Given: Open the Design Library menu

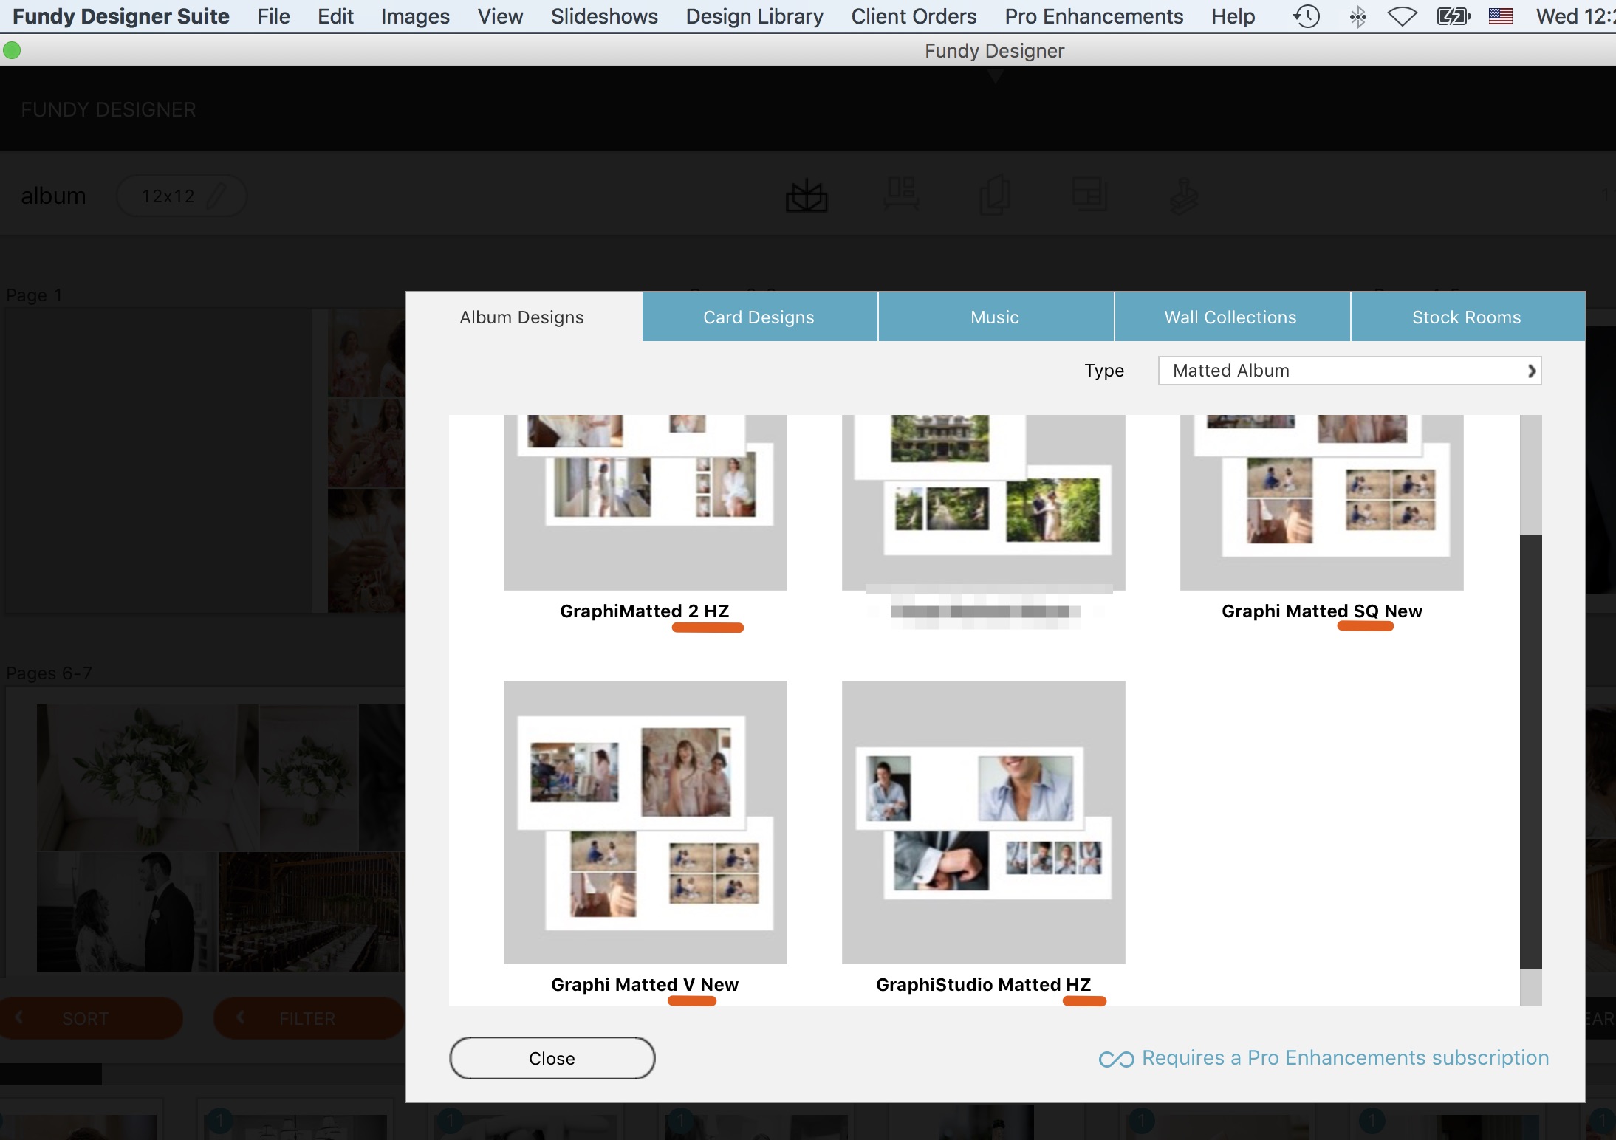Looking at the screenshot, I should click(754, 16).
